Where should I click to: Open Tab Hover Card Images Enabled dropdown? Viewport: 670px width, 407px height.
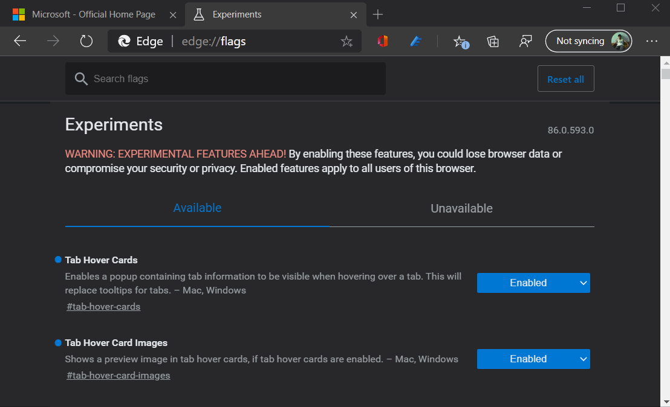click(x=533, y=359)
